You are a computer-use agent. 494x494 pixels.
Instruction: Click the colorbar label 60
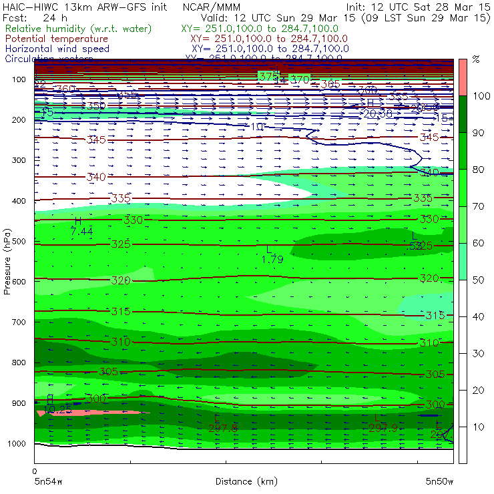pyautogui.click(x=478, y=243)
